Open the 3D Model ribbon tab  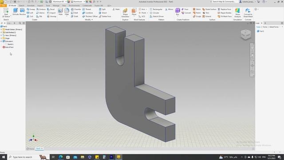[x=12, y=6]
